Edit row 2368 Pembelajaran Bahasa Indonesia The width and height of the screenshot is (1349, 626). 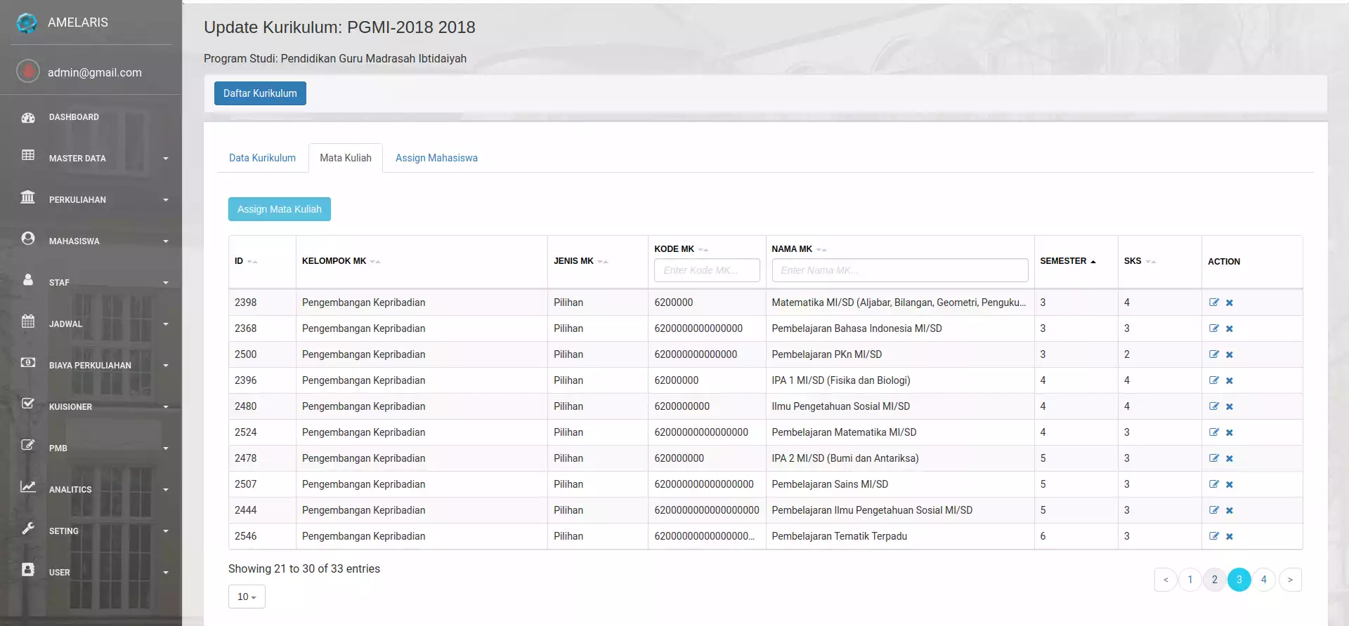(1213, 328)
